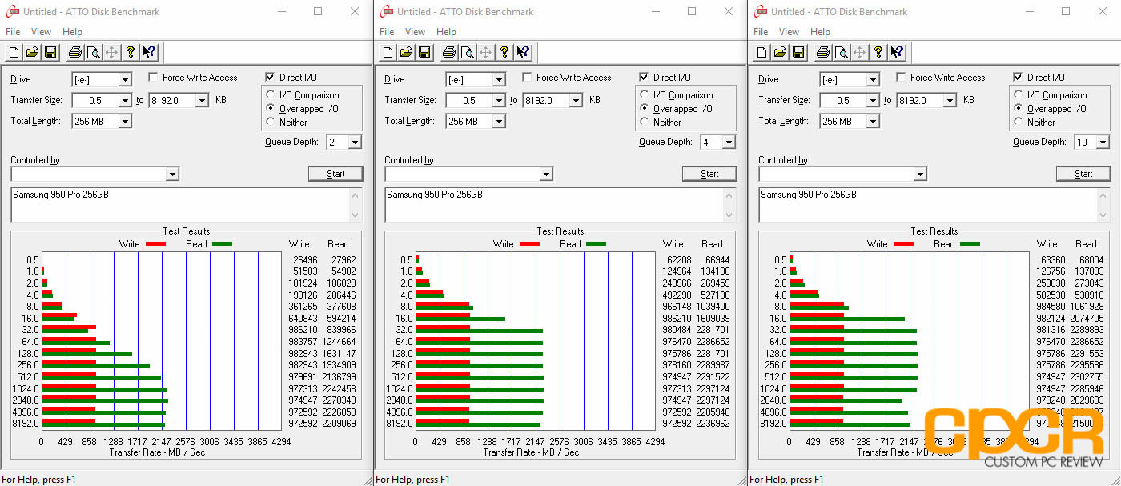Open the Help menu in the Queue Depth 10 window

click(821, 32)
